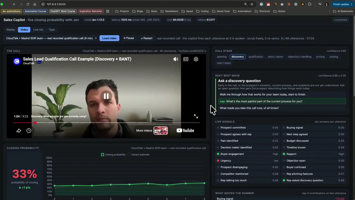Viewport: 355px width, 200px height.
Task: Open the camera screenshot extension
Action: [x=282, y=4]
